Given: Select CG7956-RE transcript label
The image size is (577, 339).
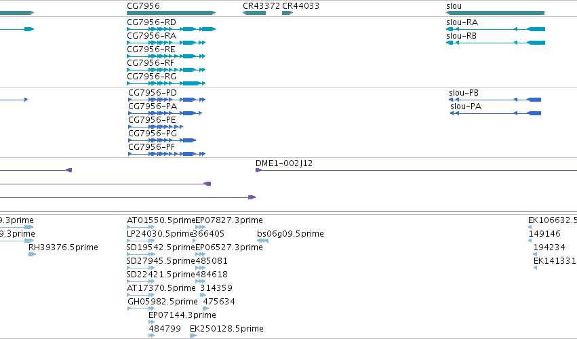Looking at the screenshot, I should pos(151,49).
